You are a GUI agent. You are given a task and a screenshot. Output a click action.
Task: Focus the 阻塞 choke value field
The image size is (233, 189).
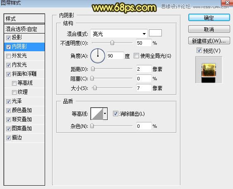(x=144, y=79)
